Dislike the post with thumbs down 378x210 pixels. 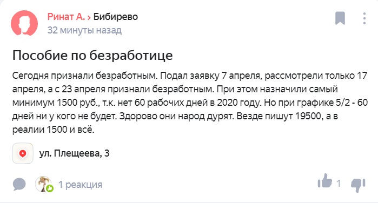point(358,185)
